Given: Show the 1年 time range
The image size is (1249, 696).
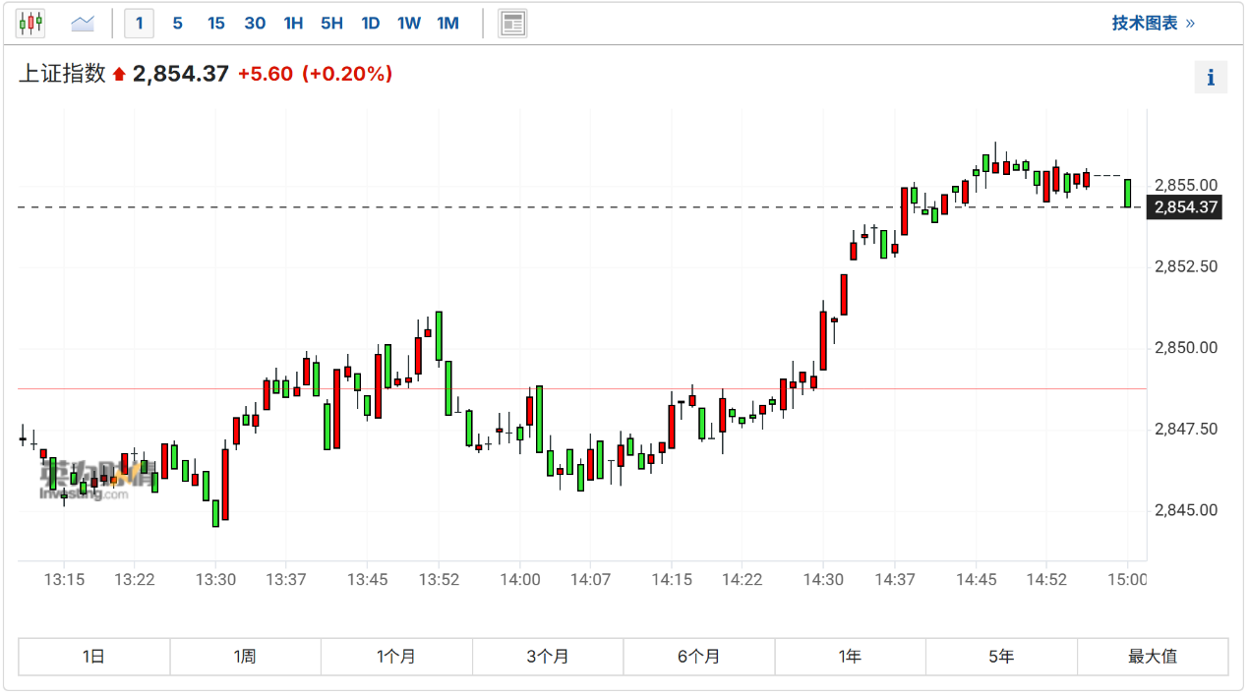Looking at the screenshot, I should pyautogui.click(x=850, y=657).
